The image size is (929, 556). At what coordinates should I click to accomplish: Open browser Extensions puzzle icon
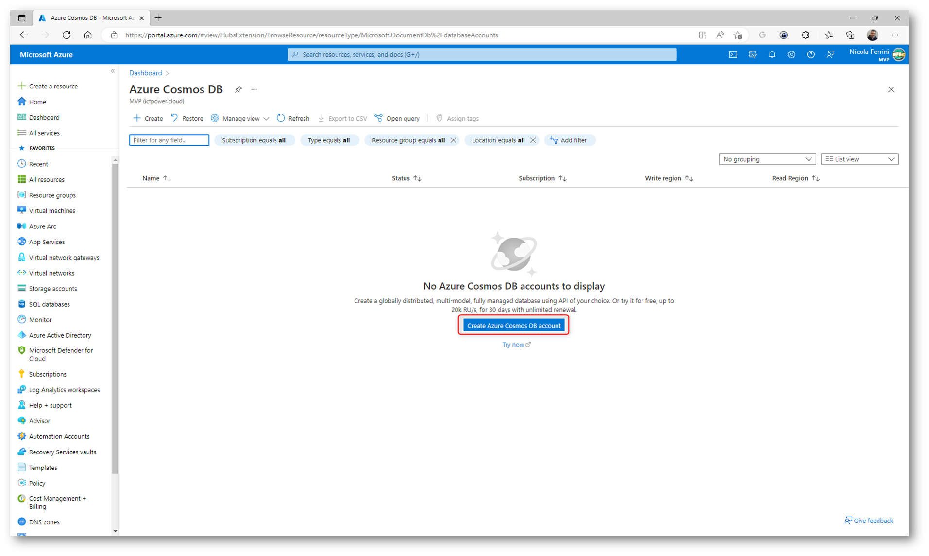[805, 35]
